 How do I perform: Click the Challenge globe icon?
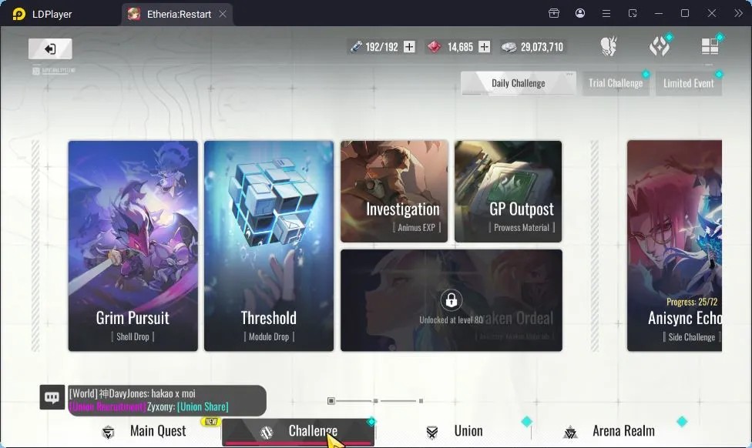click(x=267, y=432)
